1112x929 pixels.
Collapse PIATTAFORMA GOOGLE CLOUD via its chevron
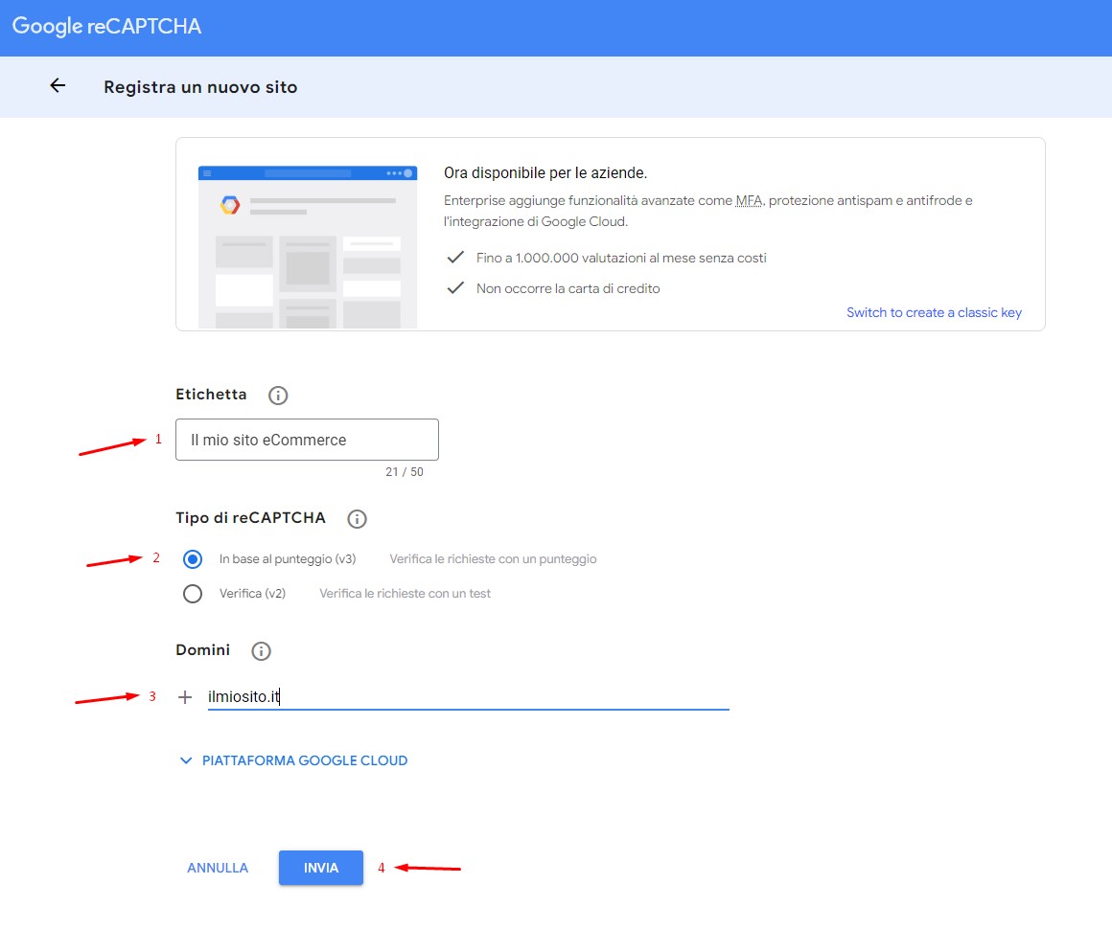(x=186, y=759)
